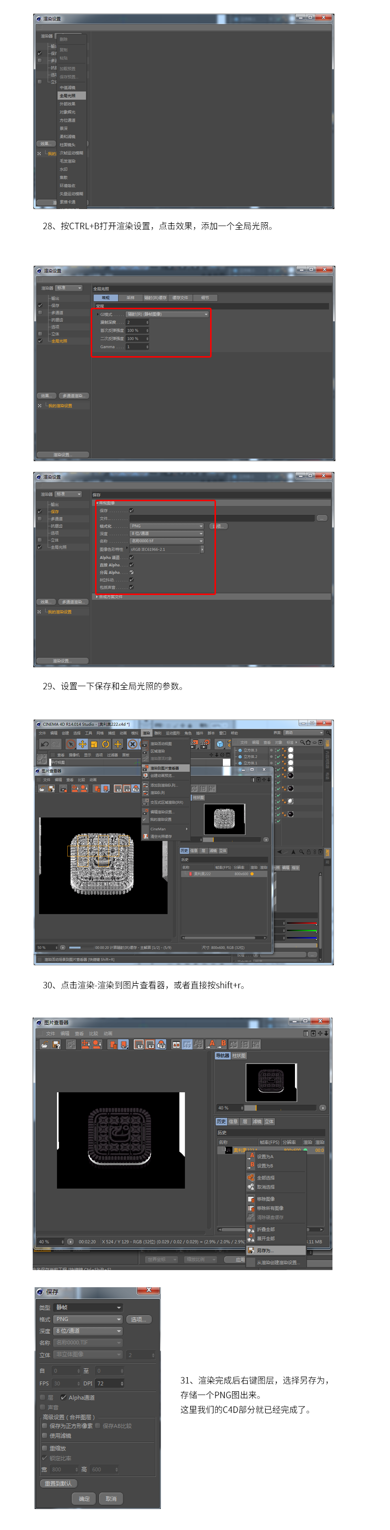Click DPI field showing 72 in 保存 dialog
This screenshot has width=390, height=1530.
coord(109,1383)
